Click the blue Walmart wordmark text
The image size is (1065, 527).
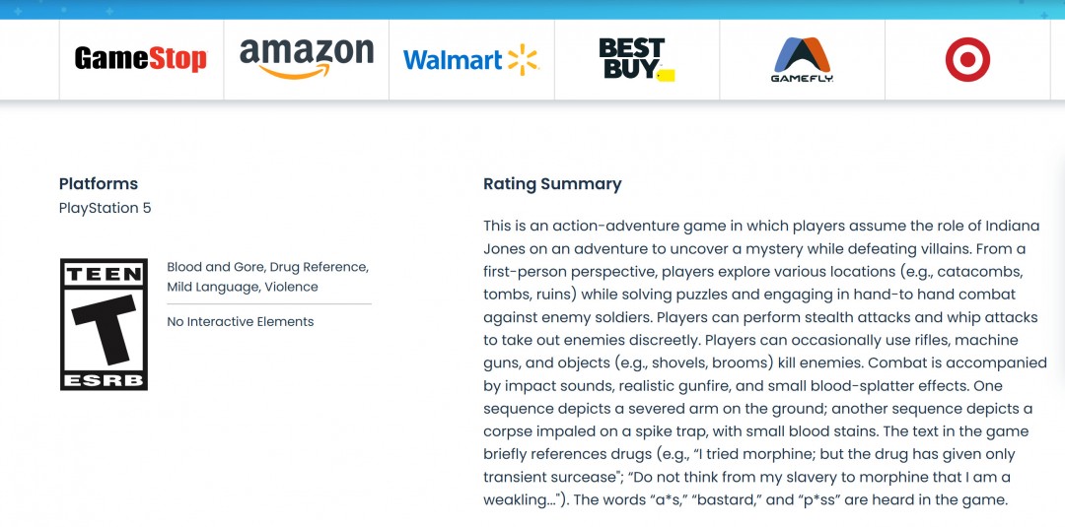[x=453, y=60]
